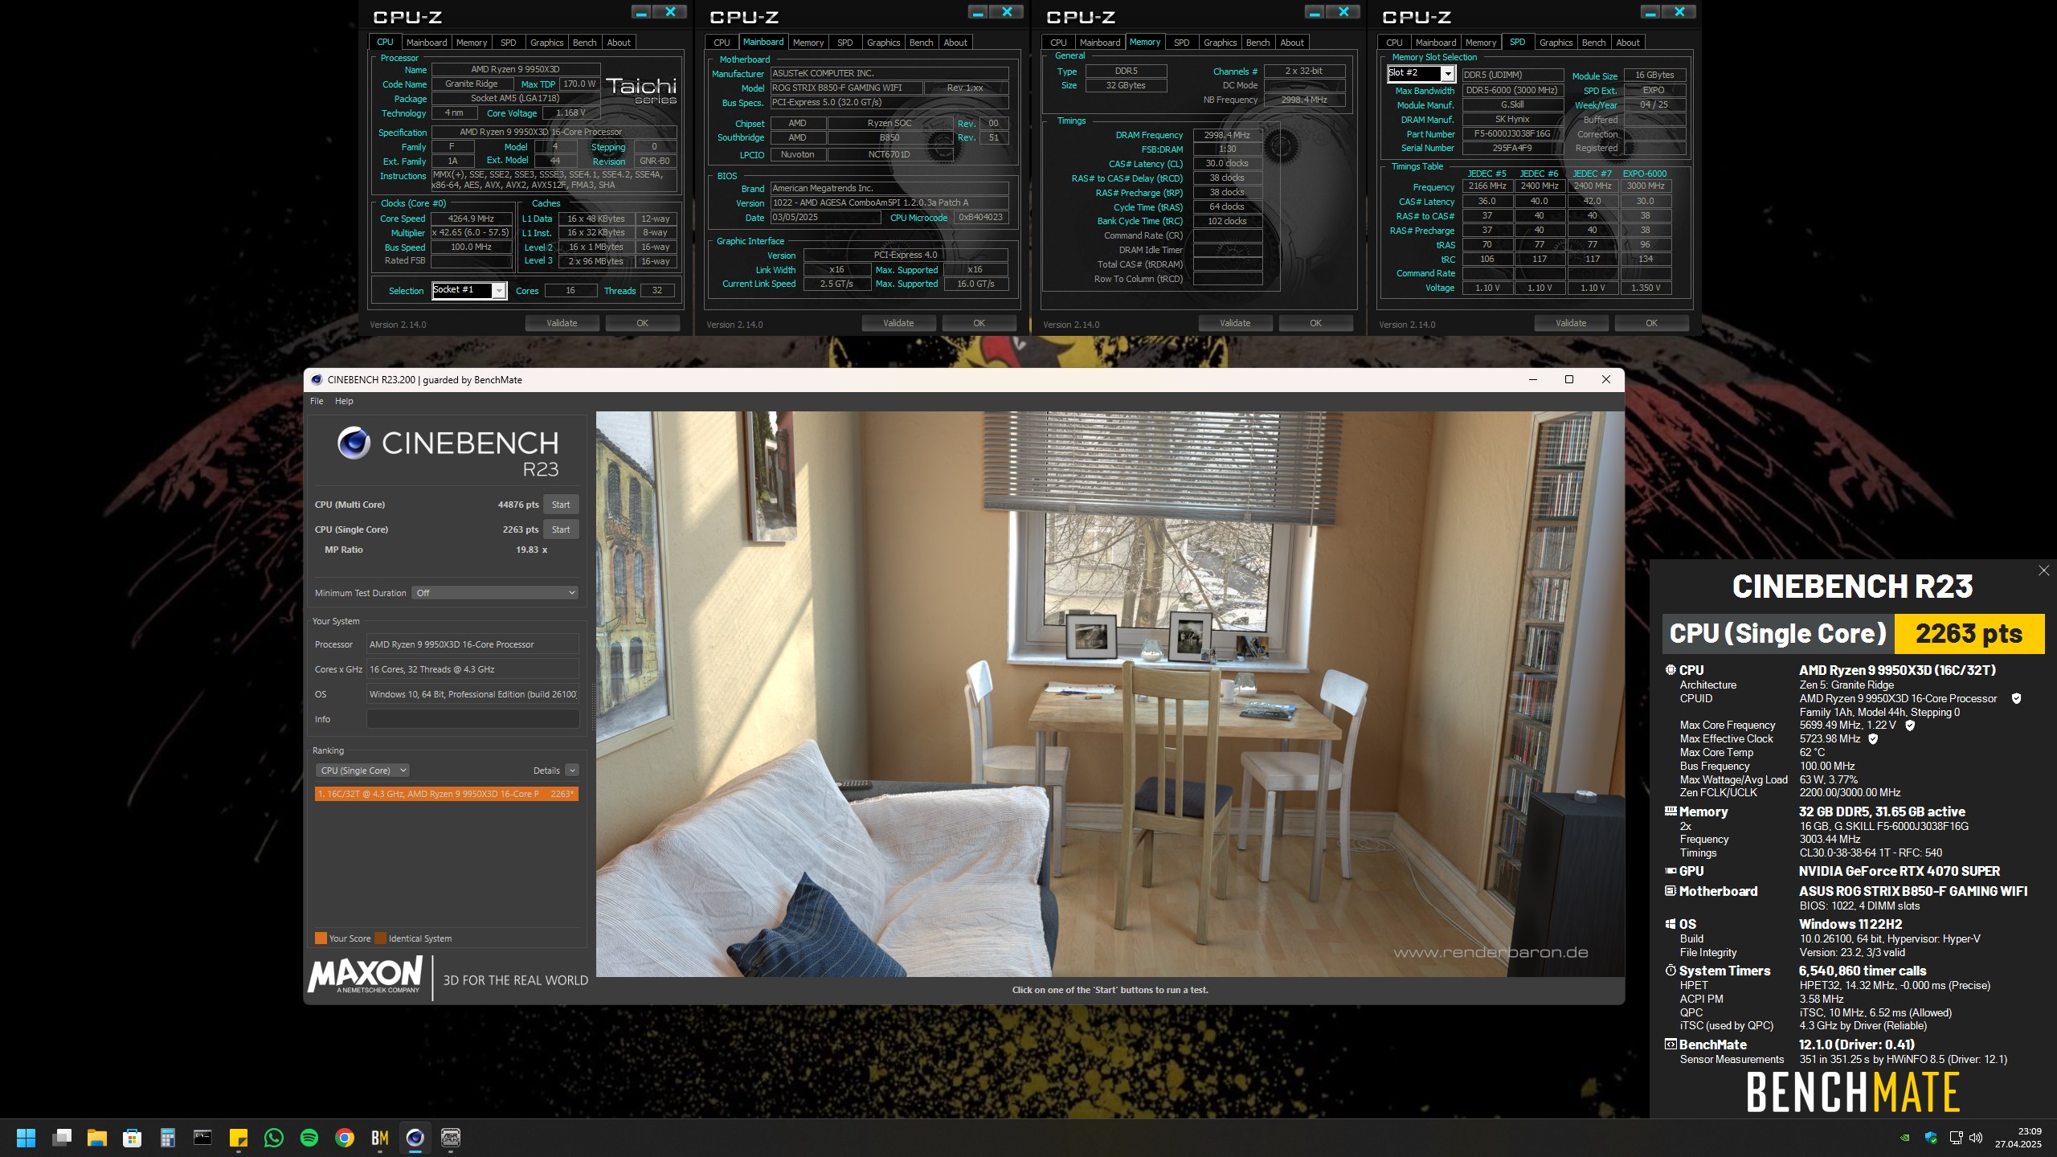Click OK in the first CPU-Z window
The width and height of the screenshot is (2057, 1157).
[x=642, y=323]
